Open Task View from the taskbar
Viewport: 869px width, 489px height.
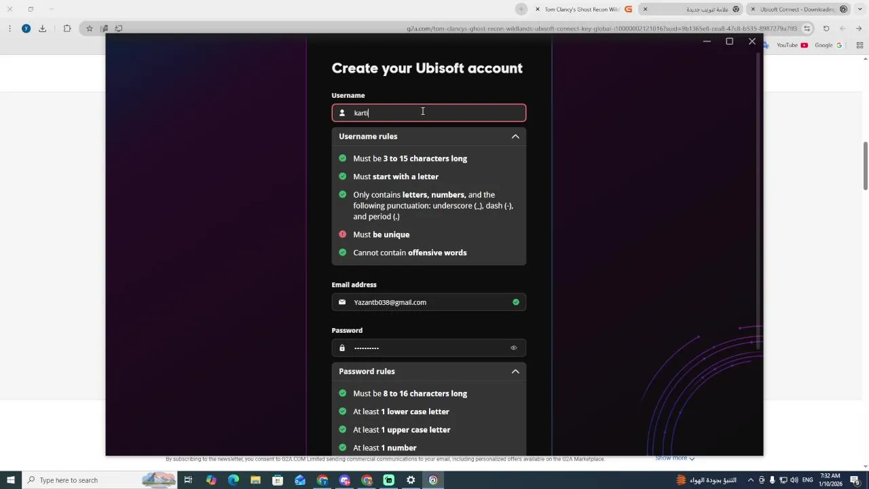click(x=188, y=480)
